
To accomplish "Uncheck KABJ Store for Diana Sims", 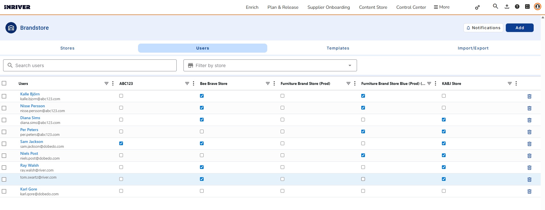I will click(x=444, y=120).
